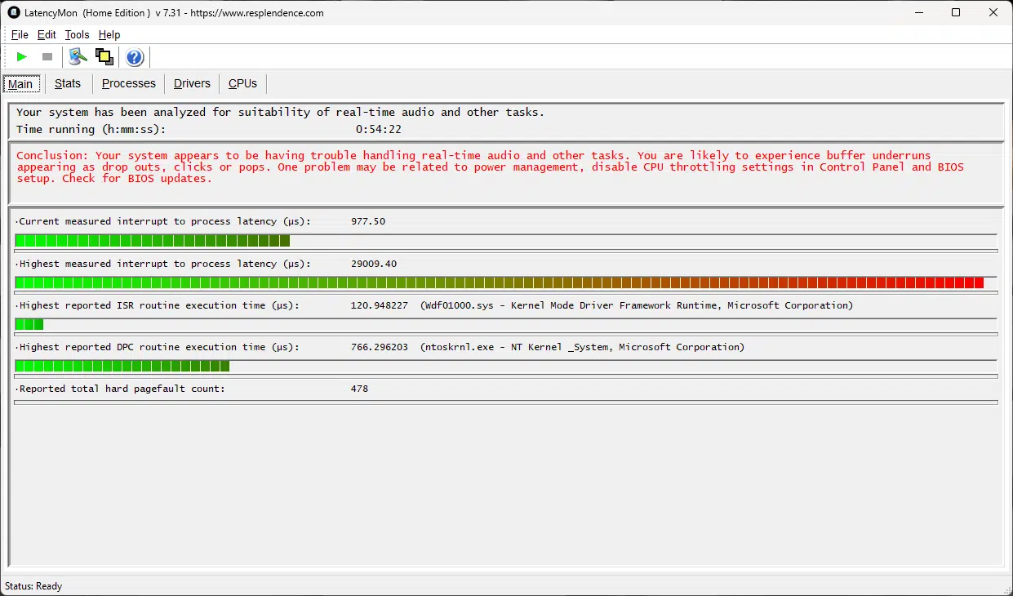1013x596 pixels.
Task: Open Help via the blue question mark icon
Action: (135, 57)
